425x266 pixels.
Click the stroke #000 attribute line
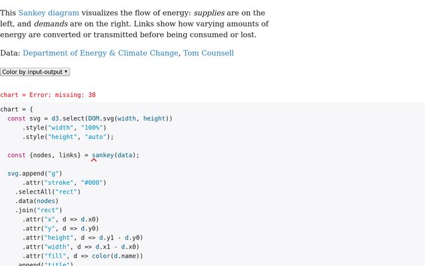[64, 182]
